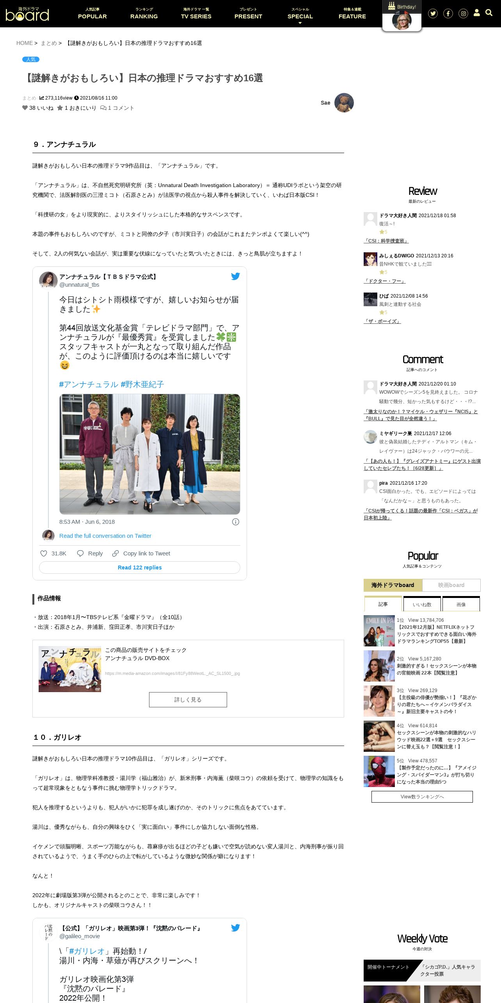
Task: Open comment article link about マイケル・ウェザリー NCIS
Action: (421, 415)
